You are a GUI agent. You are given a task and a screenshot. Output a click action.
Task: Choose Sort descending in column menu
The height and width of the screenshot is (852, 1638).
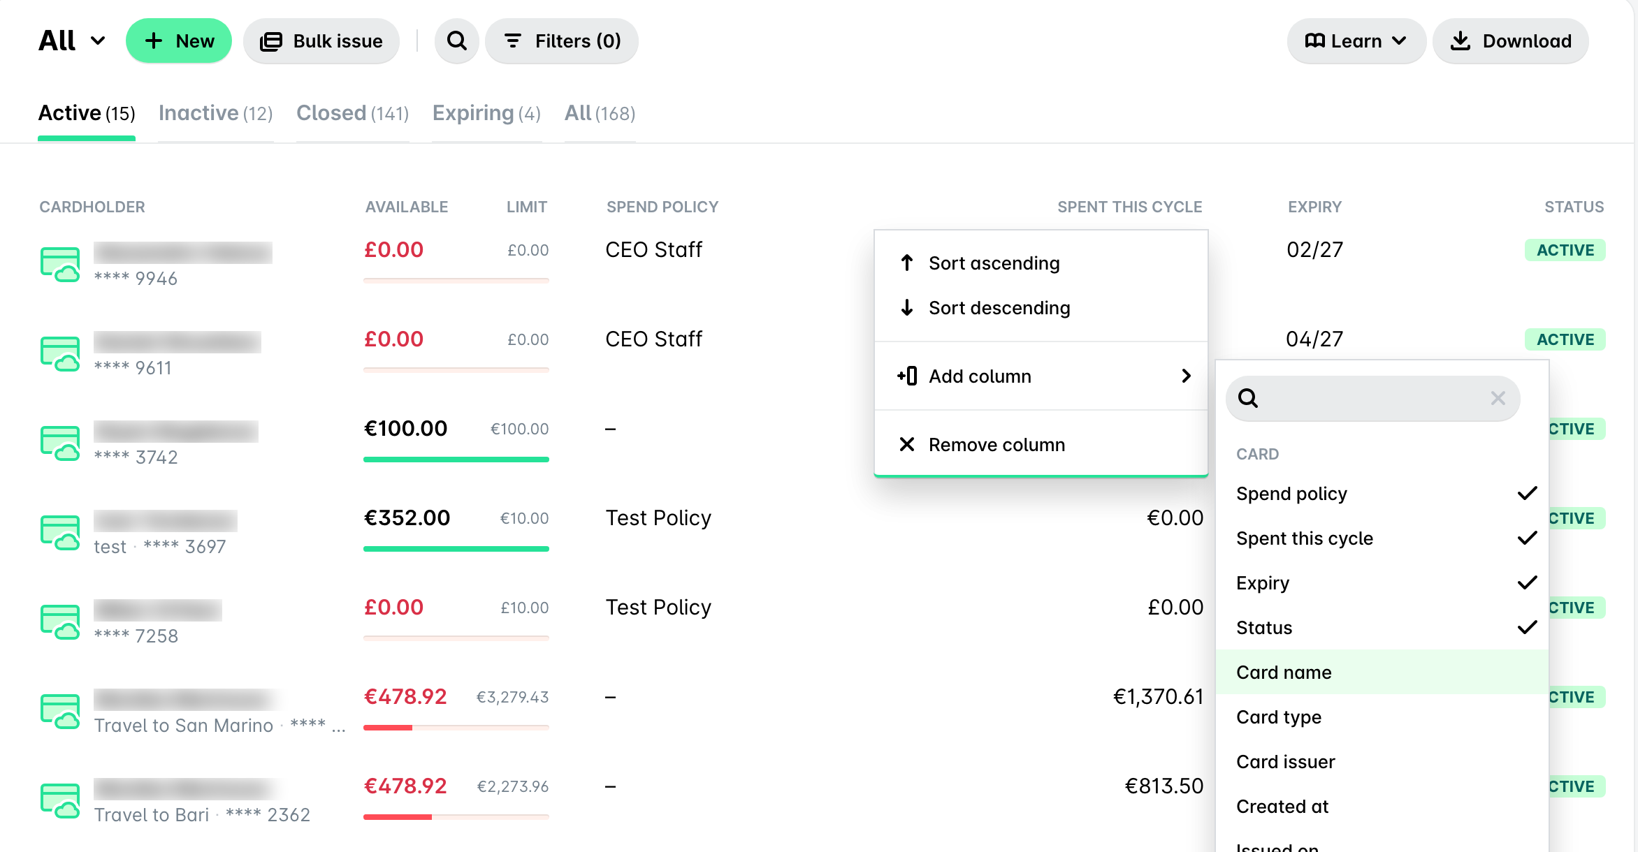1041,308
